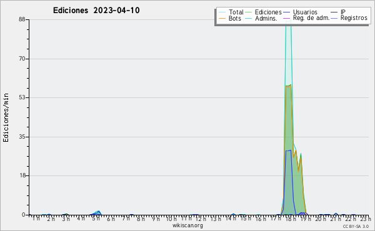Click the 'Ediciones/min' axis label
The height and width of the screenshot is (231, 375).
click(x=6, y=117)
